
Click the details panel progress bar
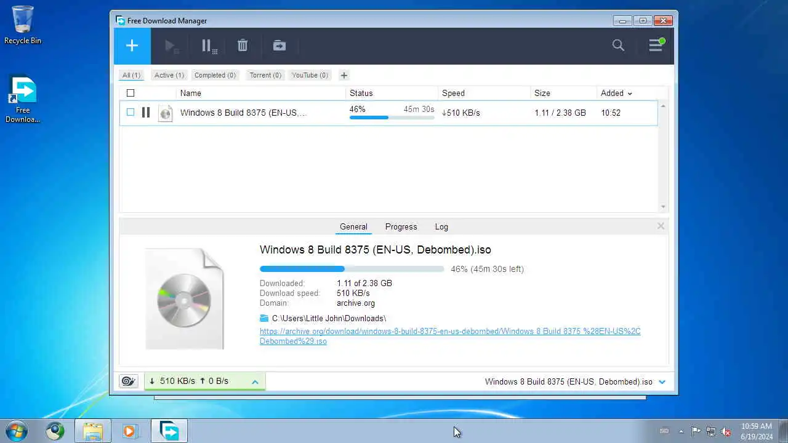tap(352, 269)
